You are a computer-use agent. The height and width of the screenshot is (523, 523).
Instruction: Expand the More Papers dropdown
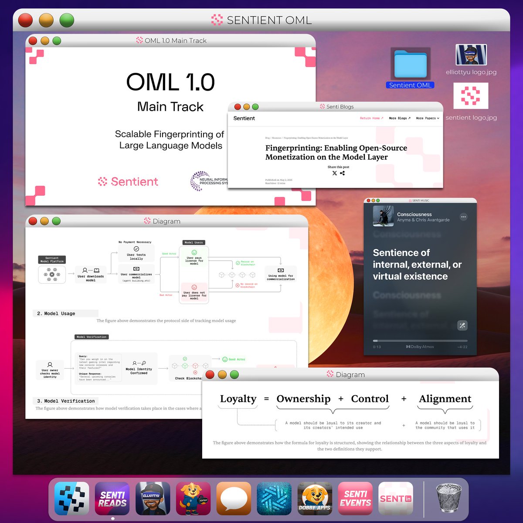point(428,118)
